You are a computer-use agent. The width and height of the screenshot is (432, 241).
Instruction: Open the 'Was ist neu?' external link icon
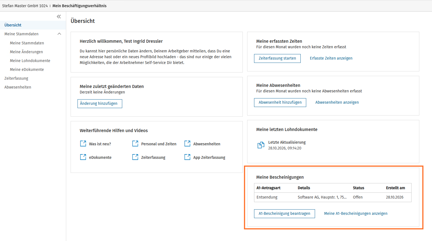[x=83, y=144]
